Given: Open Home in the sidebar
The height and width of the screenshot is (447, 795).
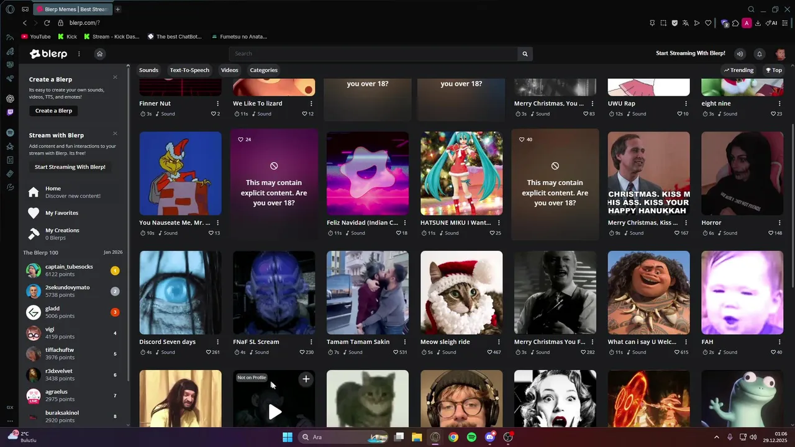Looking at the screenshot, I should click(73, 192).
